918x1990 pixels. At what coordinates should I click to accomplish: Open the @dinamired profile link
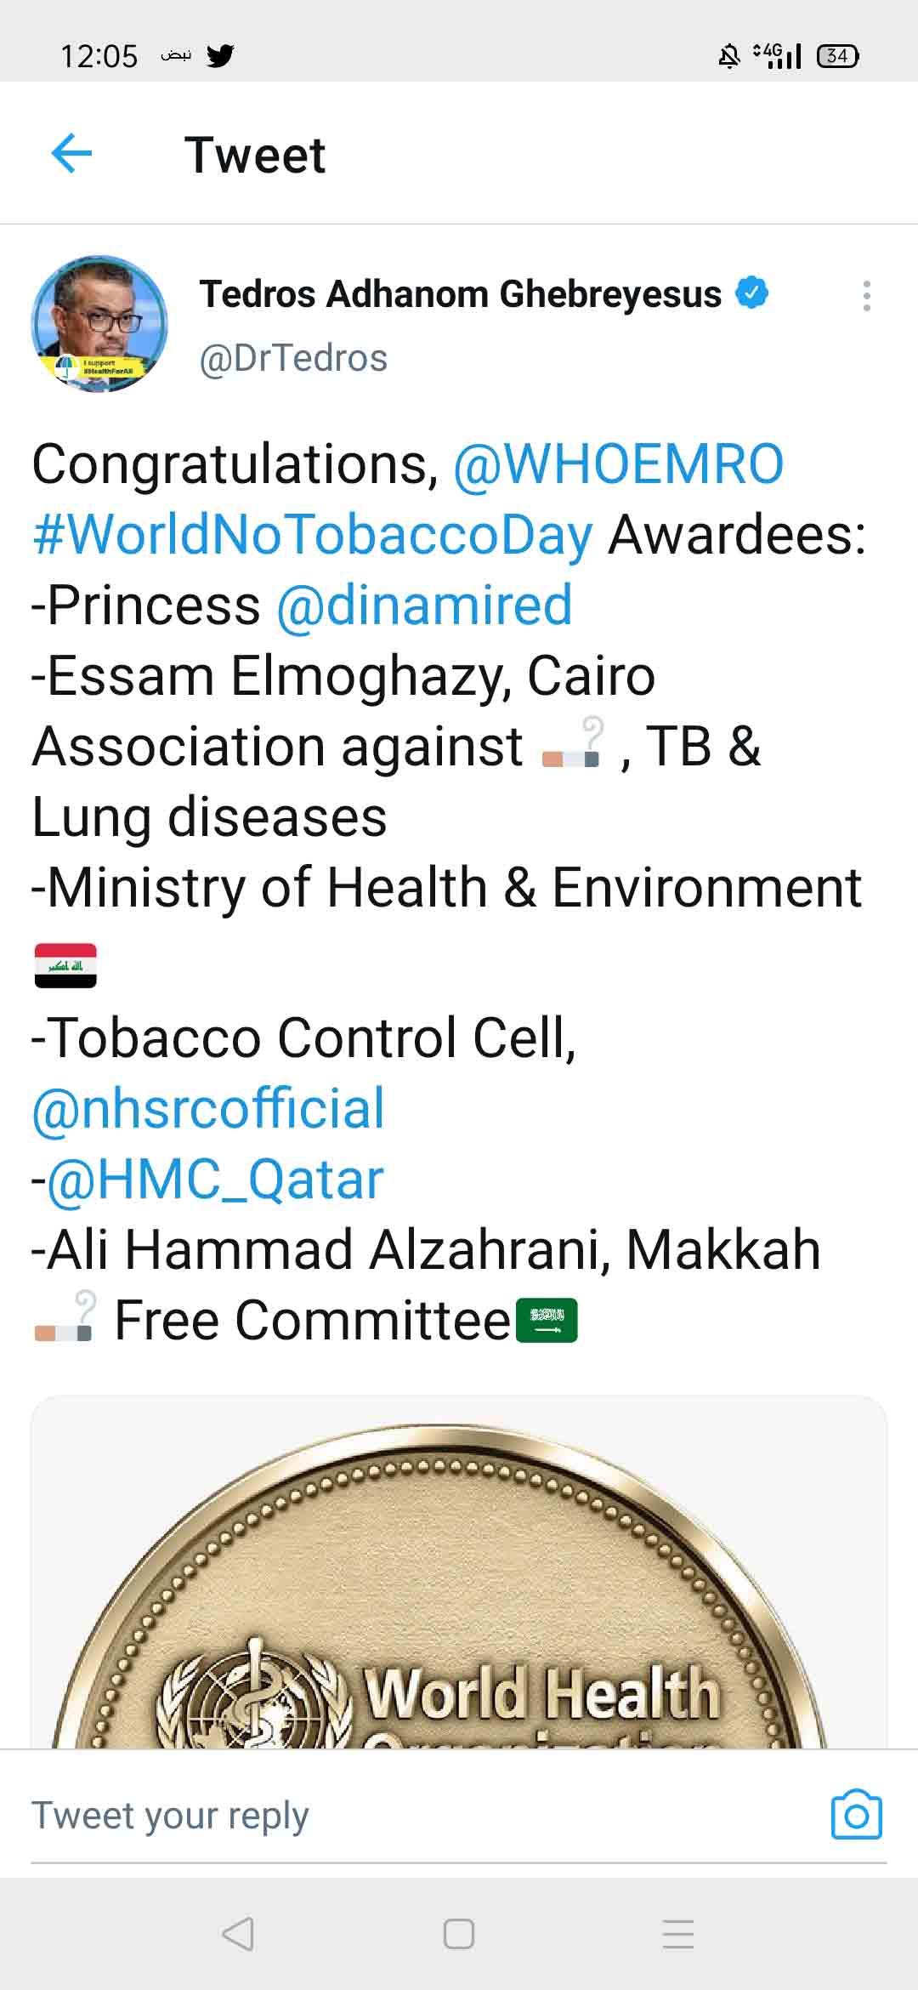click(x=424, y=606)
